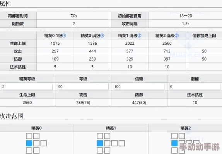Click the 初始部署费用 label cell
This screenshot has width=222, height=154.
pos(130,16)
